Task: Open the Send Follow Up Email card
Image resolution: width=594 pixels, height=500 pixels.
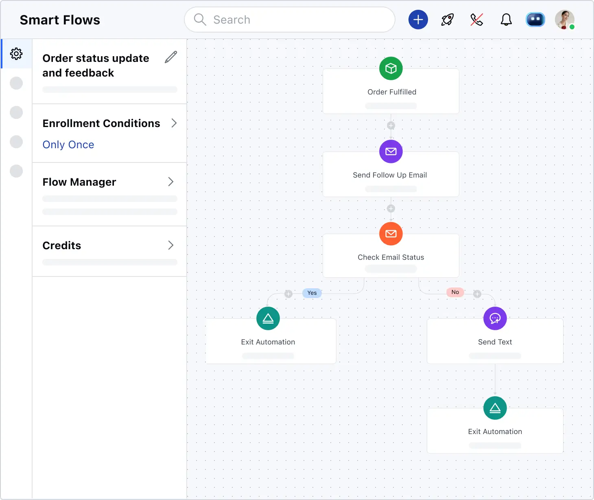Action: pos(391,174)
